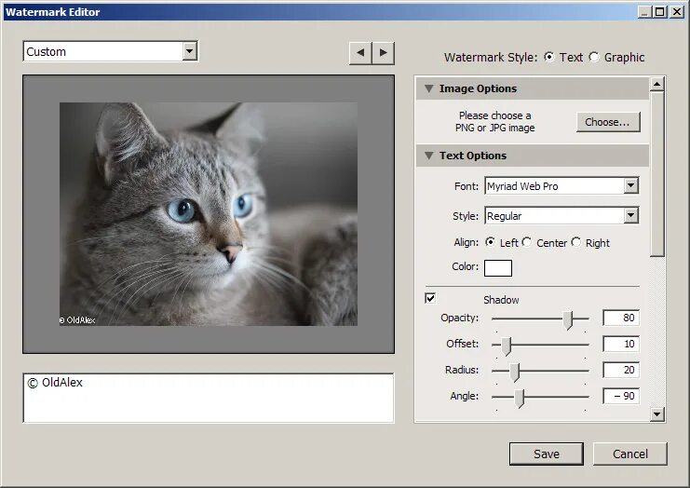The height and width of the screenshot is (488, 690).
Task: Click the © OldAlex watermark on preview
Action: point(77,320)
